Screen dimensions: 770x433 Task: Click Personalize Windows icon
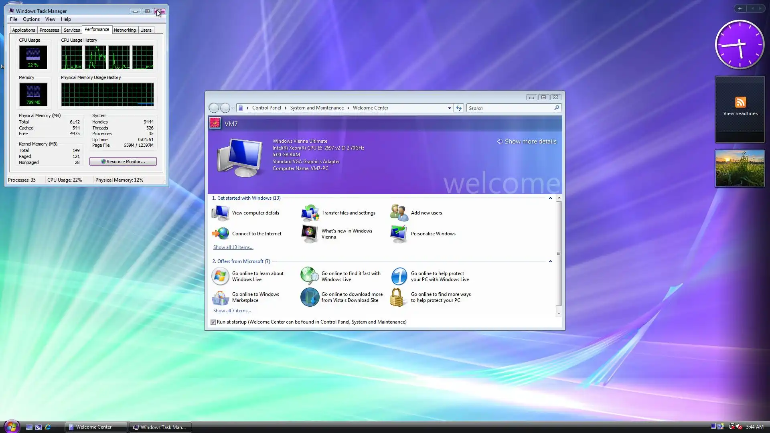pos(399,234)
